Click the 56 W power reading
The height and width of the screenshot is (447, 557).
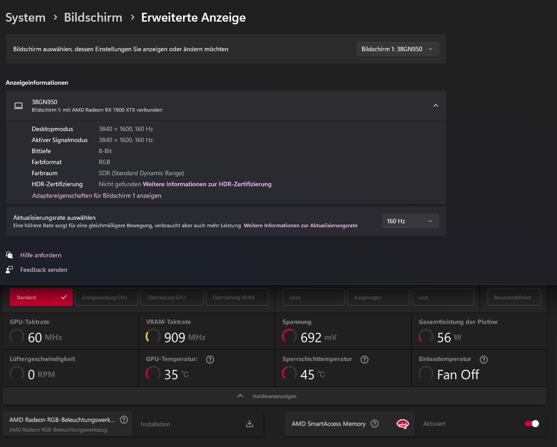tap(449, 338)
